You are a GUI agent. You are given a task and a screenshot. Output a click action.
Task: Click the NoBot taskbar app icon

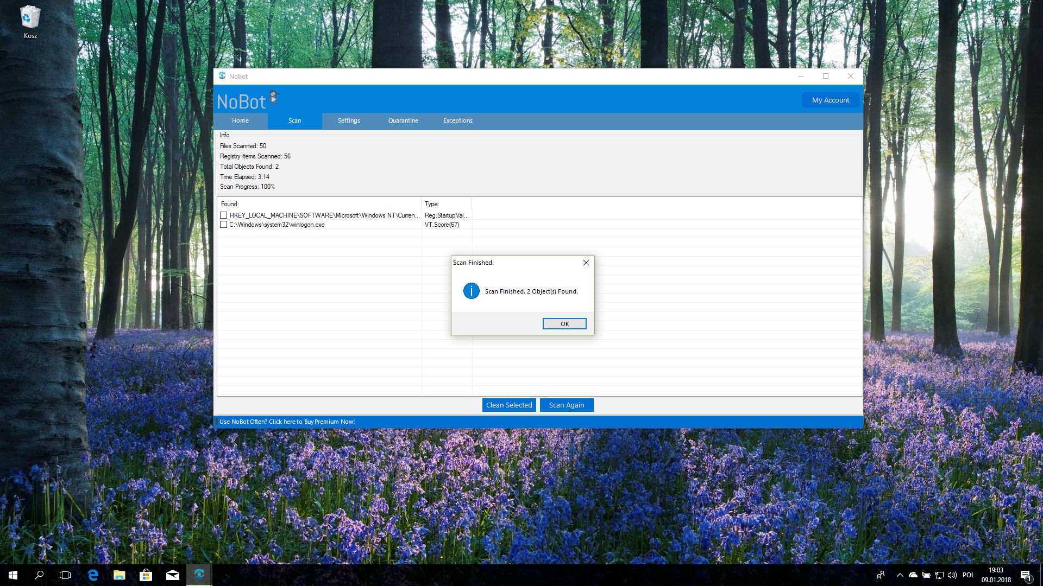pyautogui.click(x=199, y=575)
